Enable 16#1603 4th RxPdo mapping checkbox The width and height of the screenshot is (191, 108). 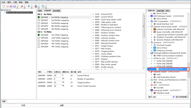(39, 26)
